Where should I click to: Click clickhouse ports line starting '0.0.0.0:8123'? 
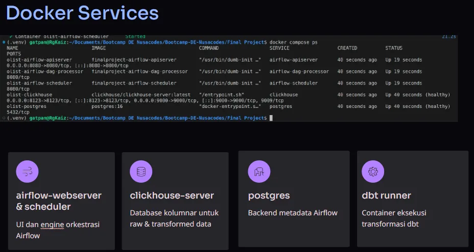[145, 100]
